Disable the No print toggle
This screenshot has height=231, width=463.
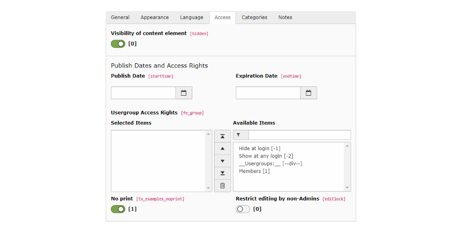118,209
